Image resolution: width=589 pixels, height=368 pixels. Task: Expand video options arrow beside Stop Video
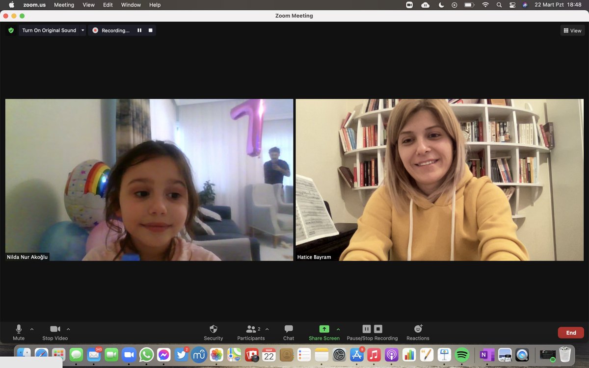[68, 329]
